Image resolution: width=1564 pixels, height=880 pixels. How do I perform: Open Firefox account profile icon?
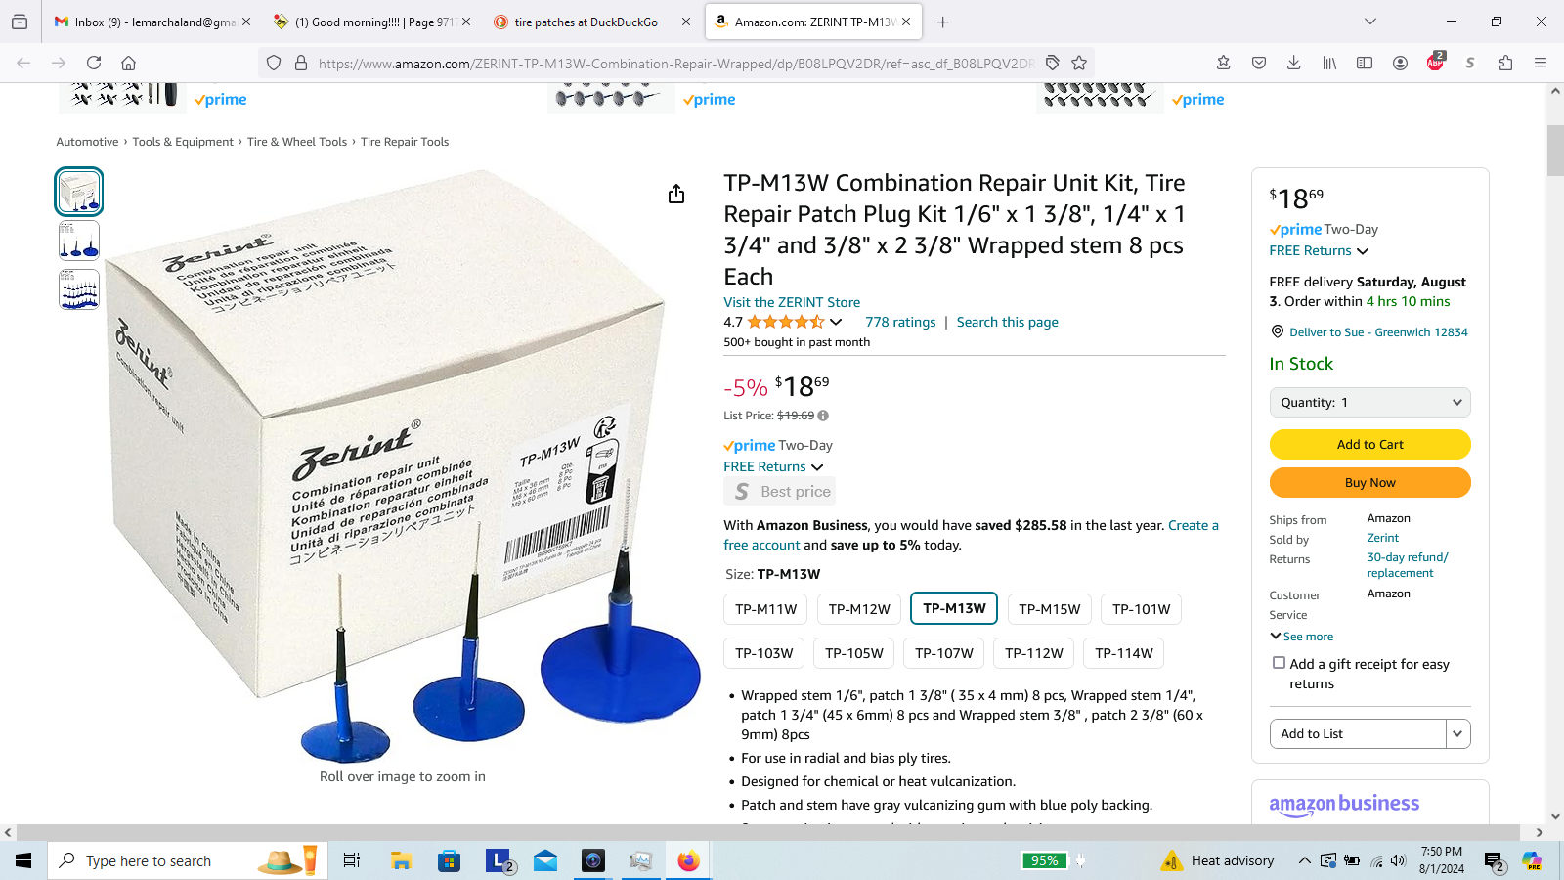pyautogui.click(x=1400, y=63)
